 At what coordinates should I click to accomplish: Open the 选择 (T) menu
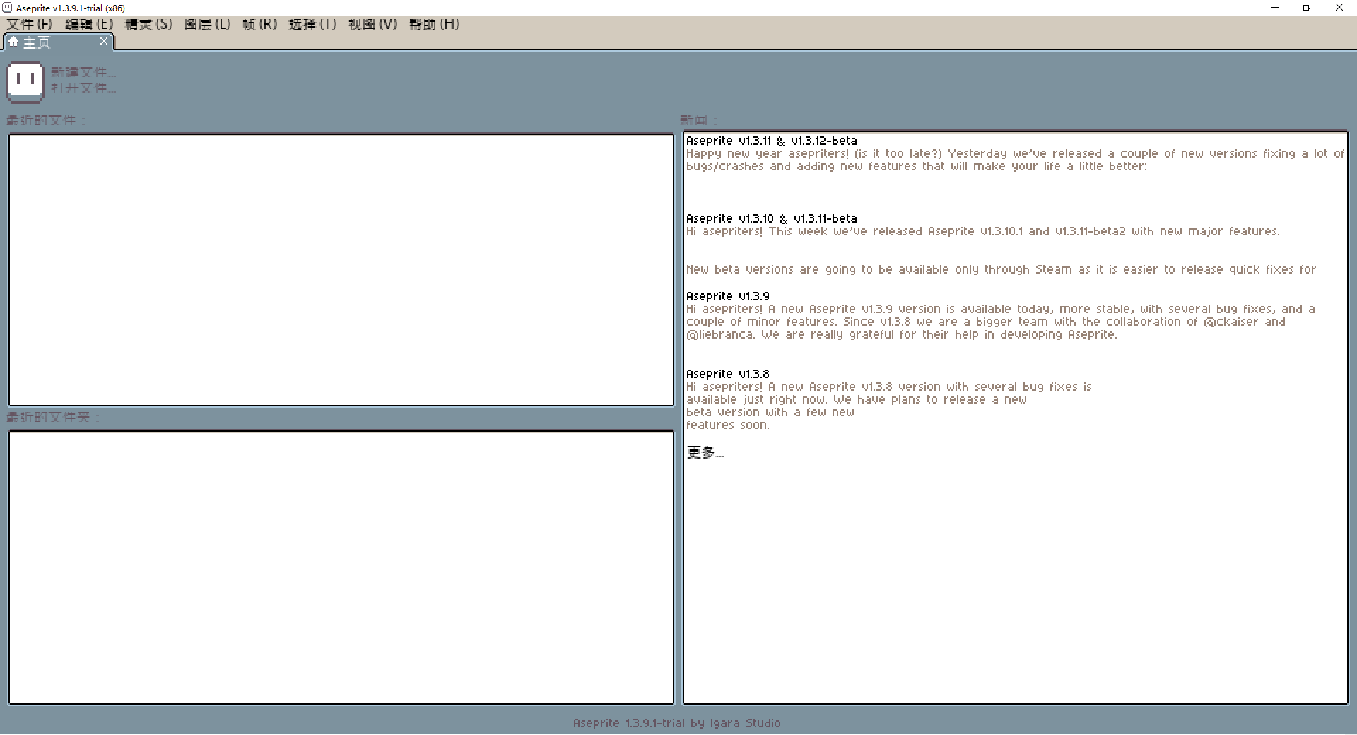312,25
